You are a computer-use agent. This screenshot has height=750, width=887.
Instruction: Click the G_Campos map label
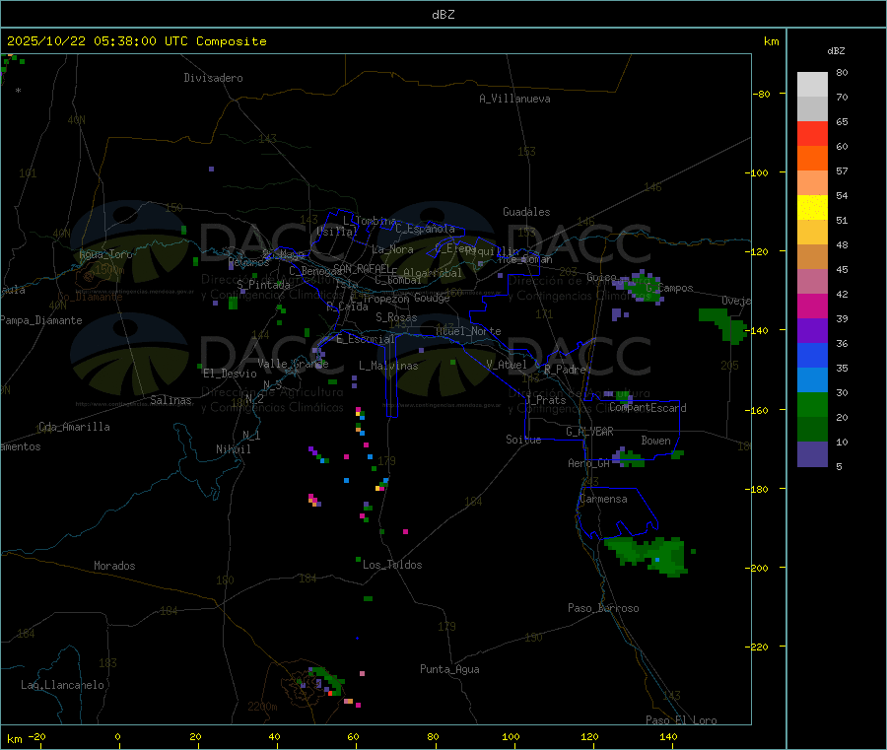[670, 288]
